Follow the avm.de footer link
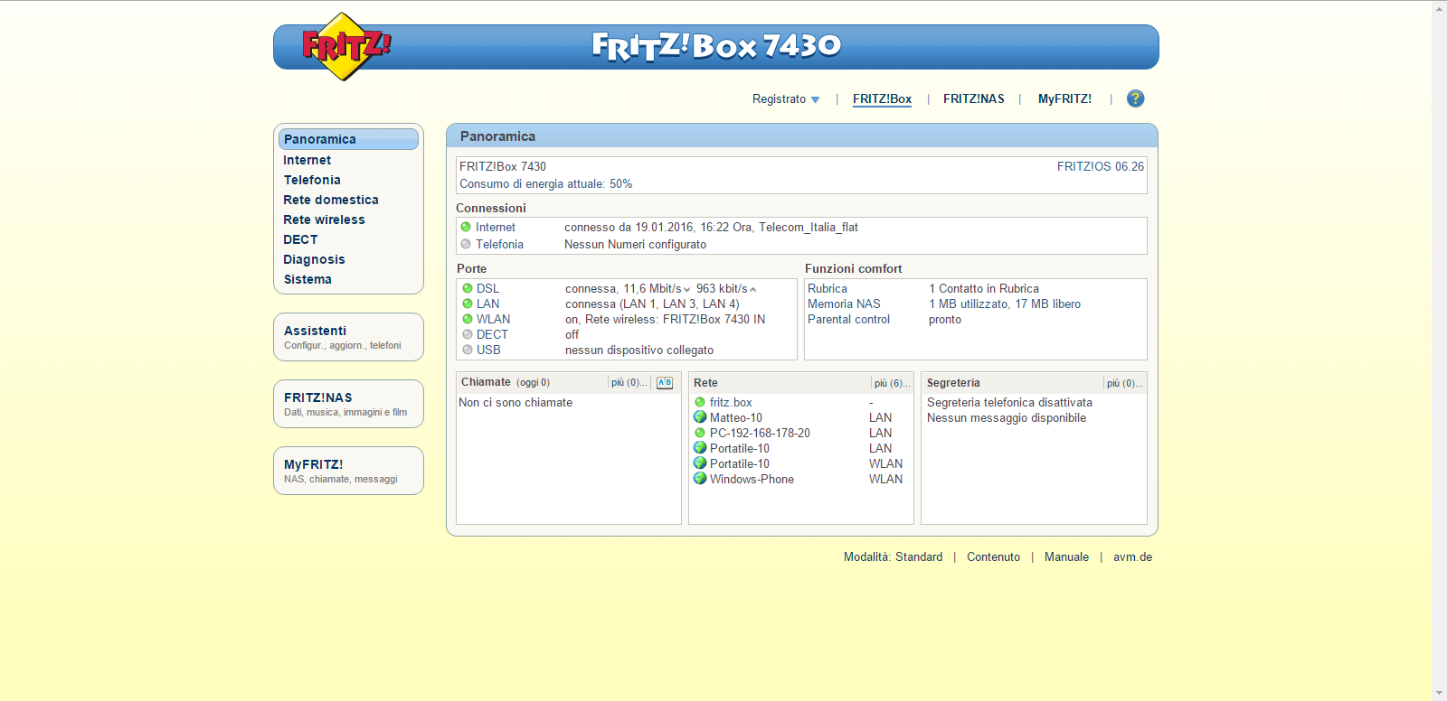The image size is (1447, 701). (x=1132, y=557)
